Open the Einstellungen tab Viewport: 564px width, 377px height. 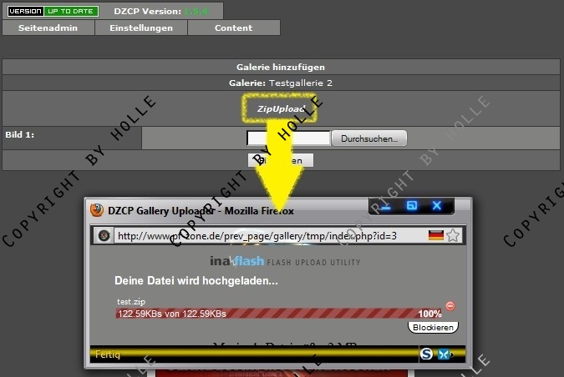pyautogui.click(x=142, y=28)
